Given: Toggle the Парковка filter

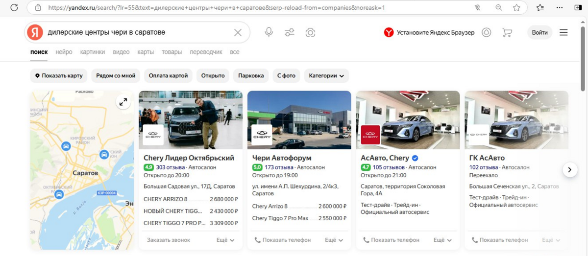Looking at the screenshot, I should (x=251, y=76).
